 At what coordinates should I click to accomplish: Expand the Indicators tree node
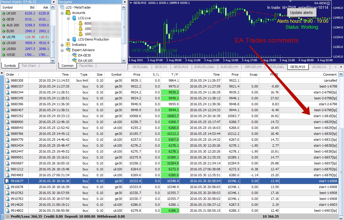coord(62,45)
